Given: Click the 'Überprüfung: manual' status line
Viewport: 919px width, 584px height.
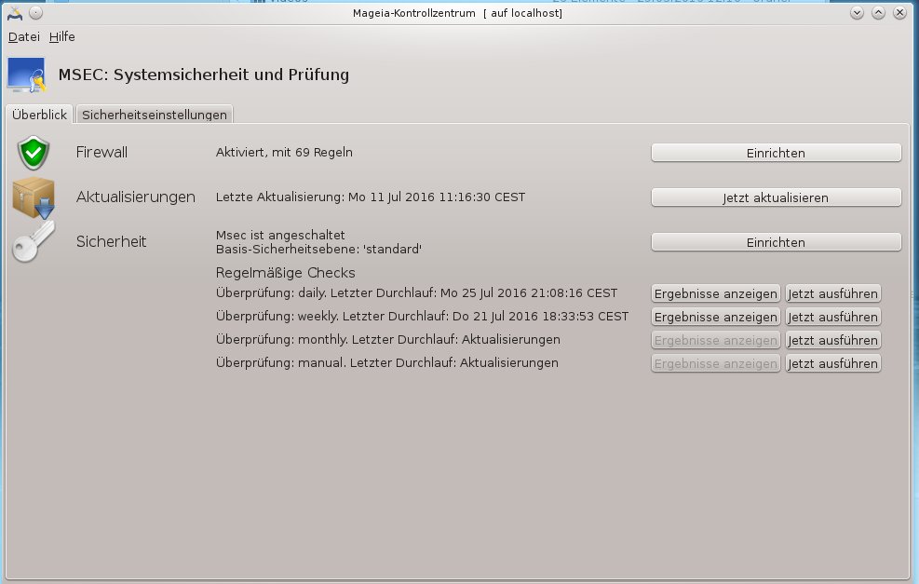Looking at the screenshot, I should click(386, 363).
